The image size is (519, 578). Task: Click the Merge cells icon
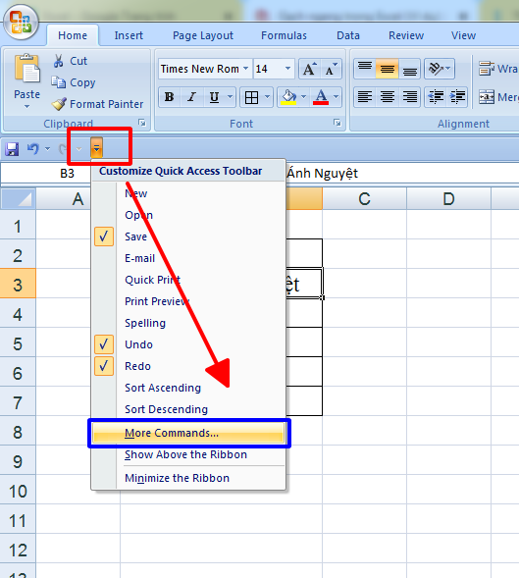(487, 97)
